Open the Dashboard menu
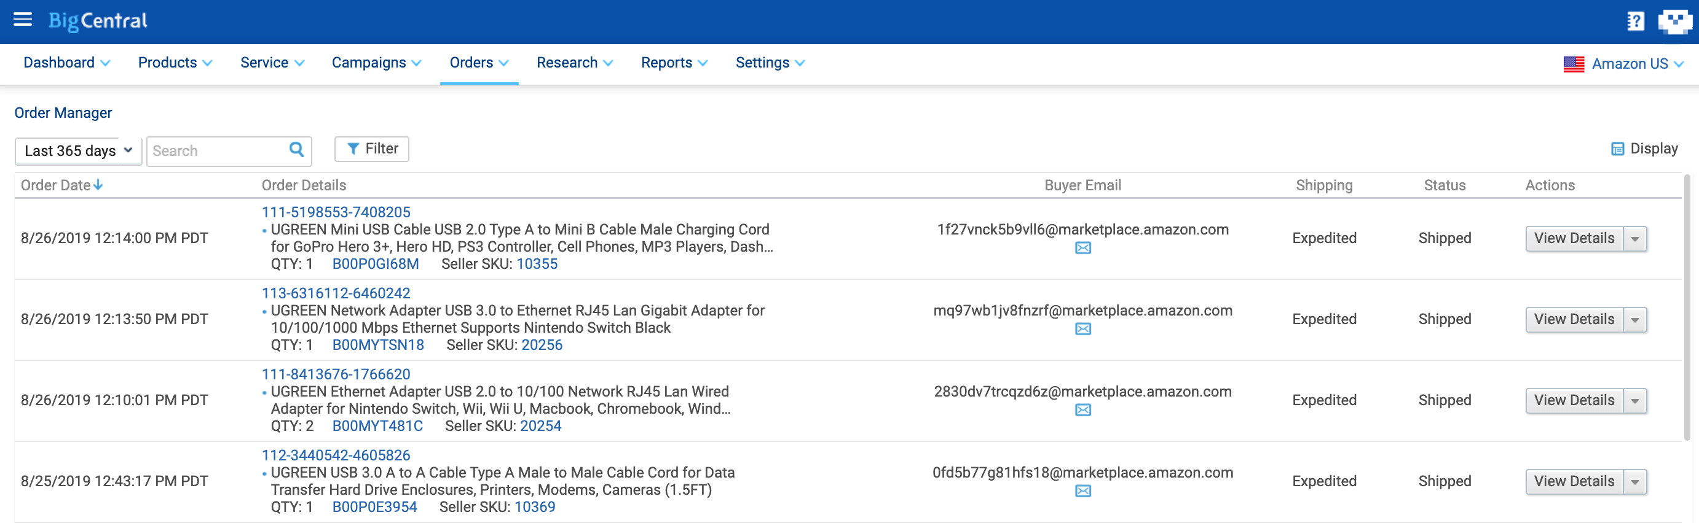 click(66, 63)
